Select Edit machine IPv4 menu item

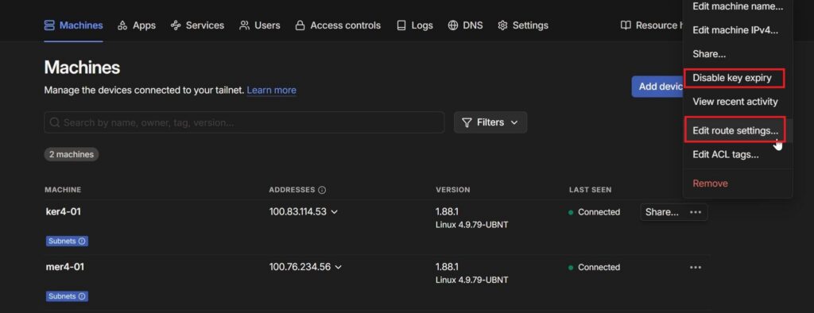pyautogui.click(x=738, y=30)
